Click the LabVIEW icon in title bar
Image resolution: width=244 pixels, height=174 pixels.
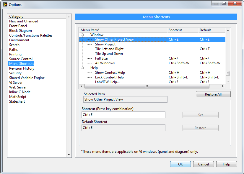click(x=5, y=4)
